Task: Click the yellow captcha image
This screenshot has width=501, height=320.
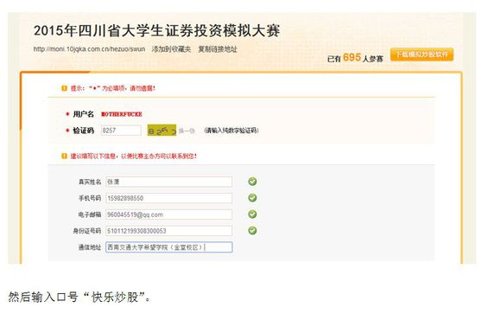Action: tap(162, 131)
